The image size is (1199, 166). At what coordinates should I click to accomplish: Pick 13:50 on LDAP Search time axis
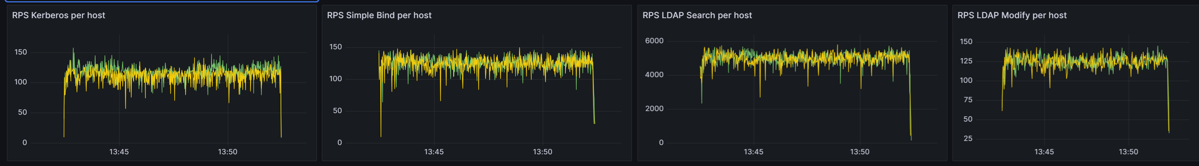tap(859, 151)
